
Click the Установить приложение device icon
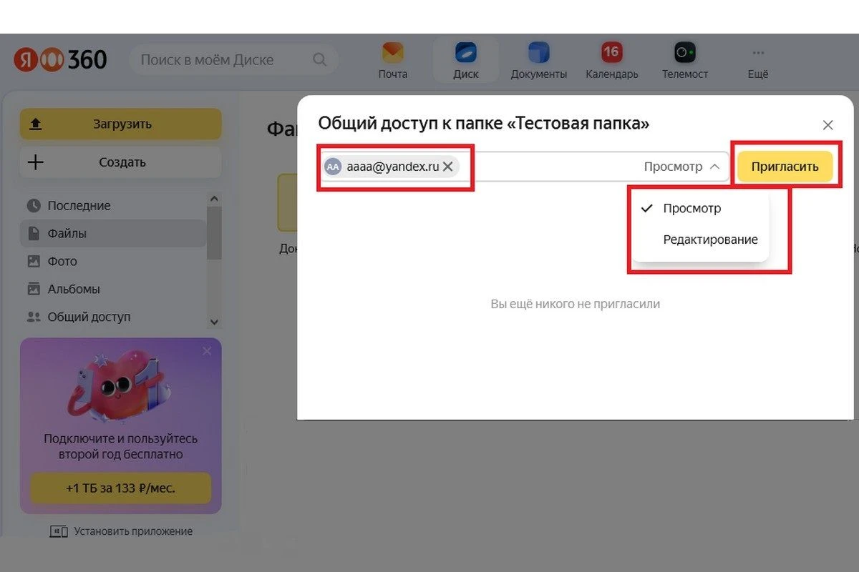[59, 531]
